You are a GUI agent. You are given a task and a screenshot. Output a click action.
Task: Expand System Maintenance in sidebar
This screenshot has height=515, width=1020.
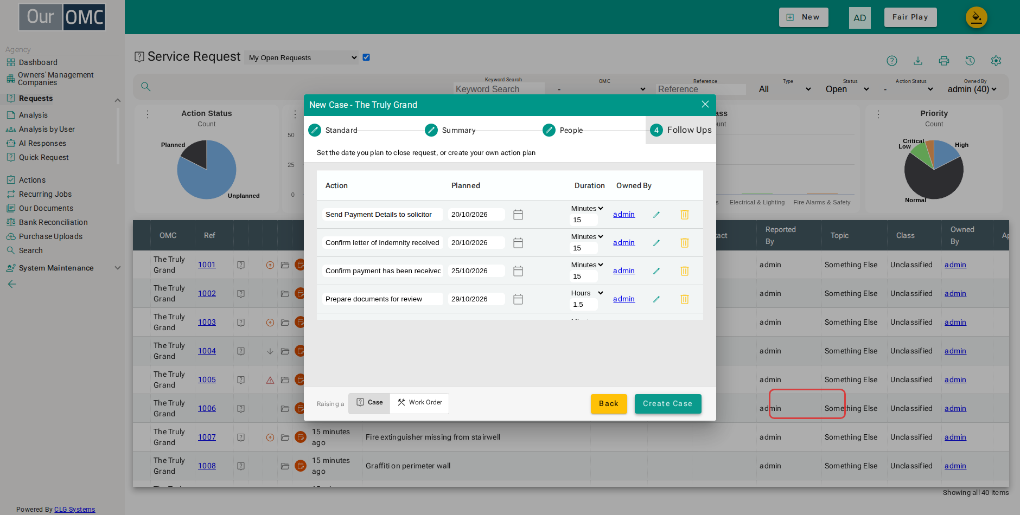coord(118,268)
